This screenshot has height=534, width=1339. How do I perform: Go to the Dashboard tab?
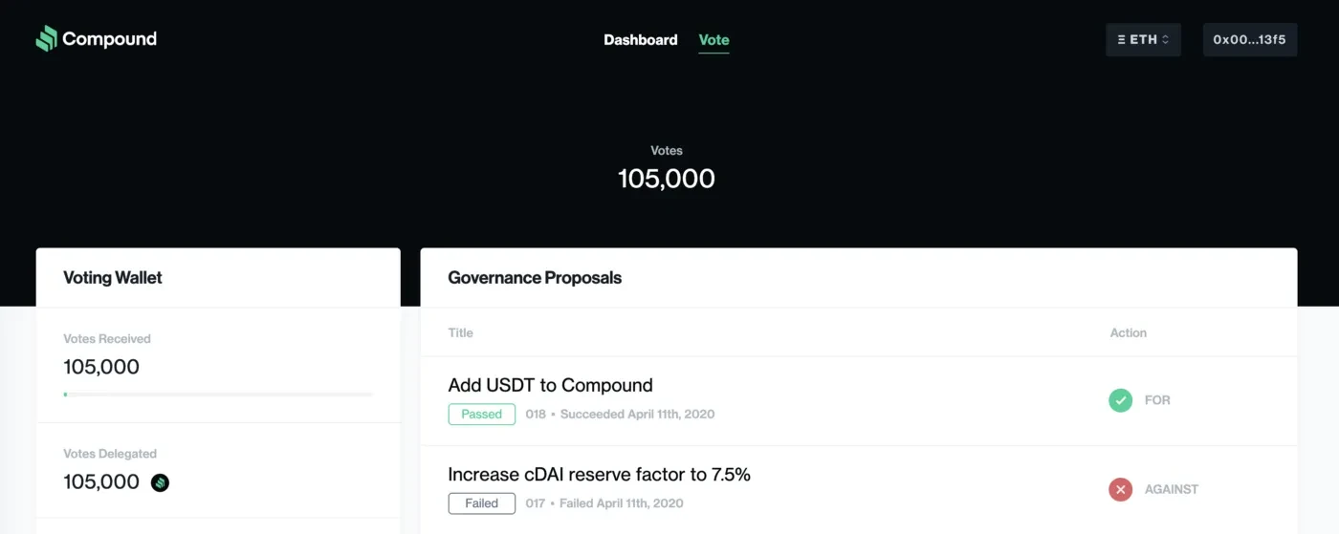click(x=640, y=40)
